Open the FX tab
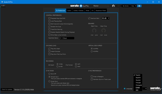The image size is (162, 94). click(93, 11)
